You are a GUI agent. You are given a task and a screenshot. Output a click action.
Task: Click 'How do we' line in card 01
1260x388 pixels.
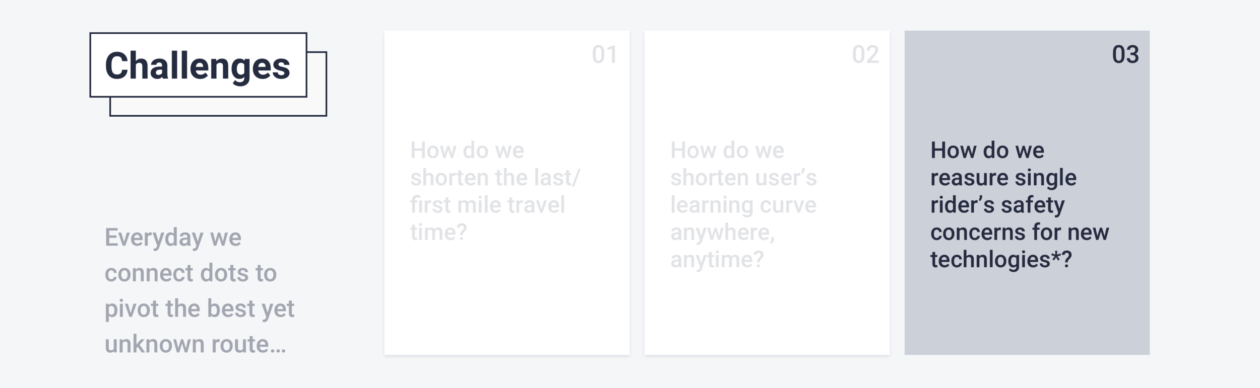pyautogui.click(x=467, y=150)
